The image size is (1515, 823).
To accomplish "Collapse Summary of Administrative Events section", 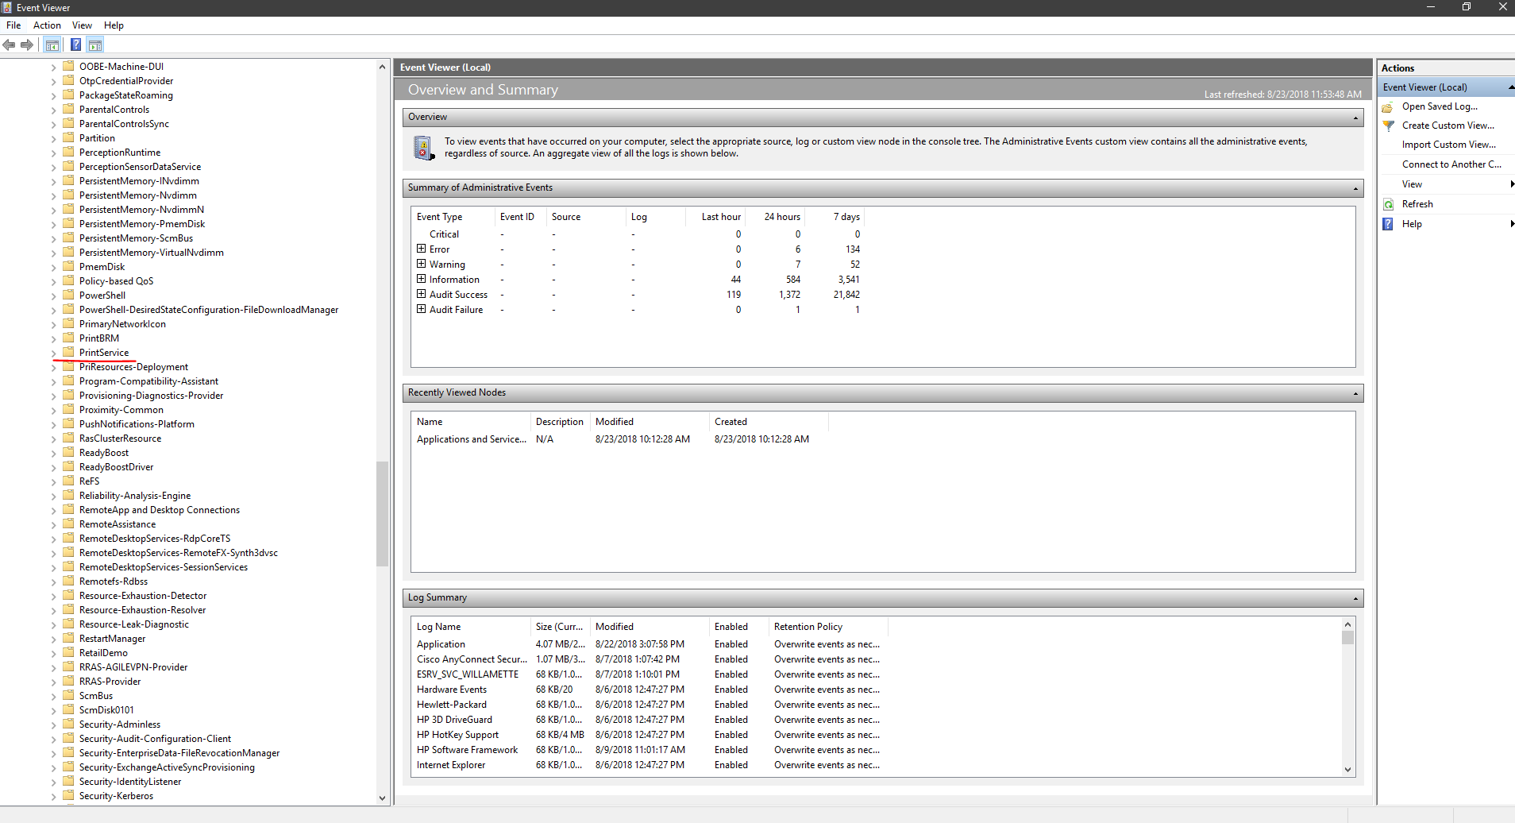I will (x=1355, y=188).
